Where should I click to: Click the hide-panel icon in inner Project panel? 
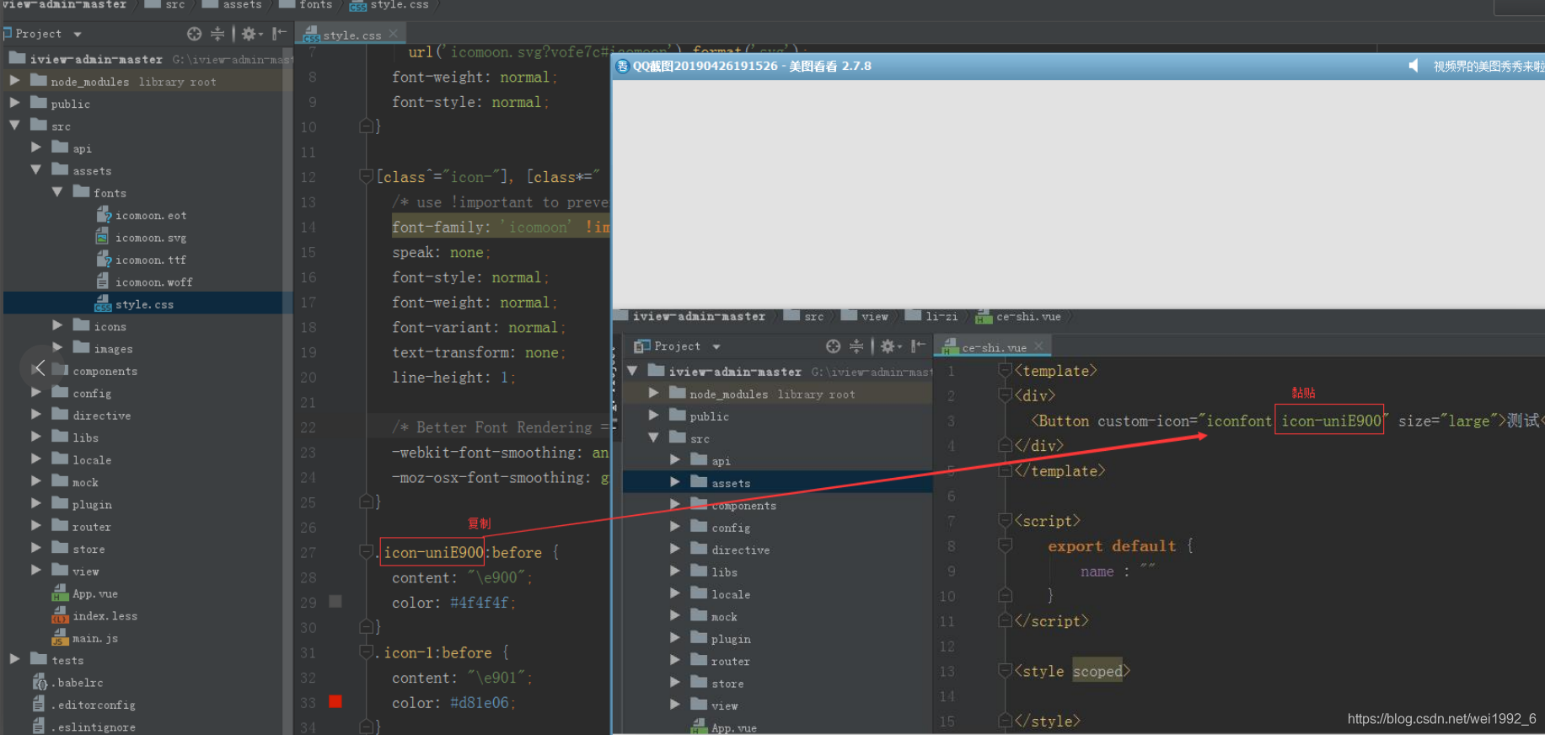coord(918,346)
